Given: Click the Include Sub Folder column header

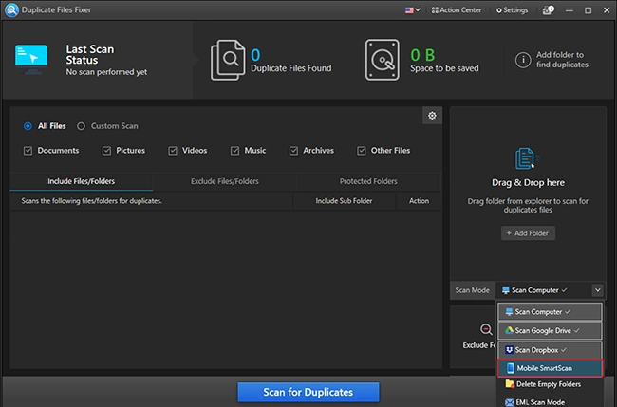Looking at the screenshot, I should pos(344,201).
